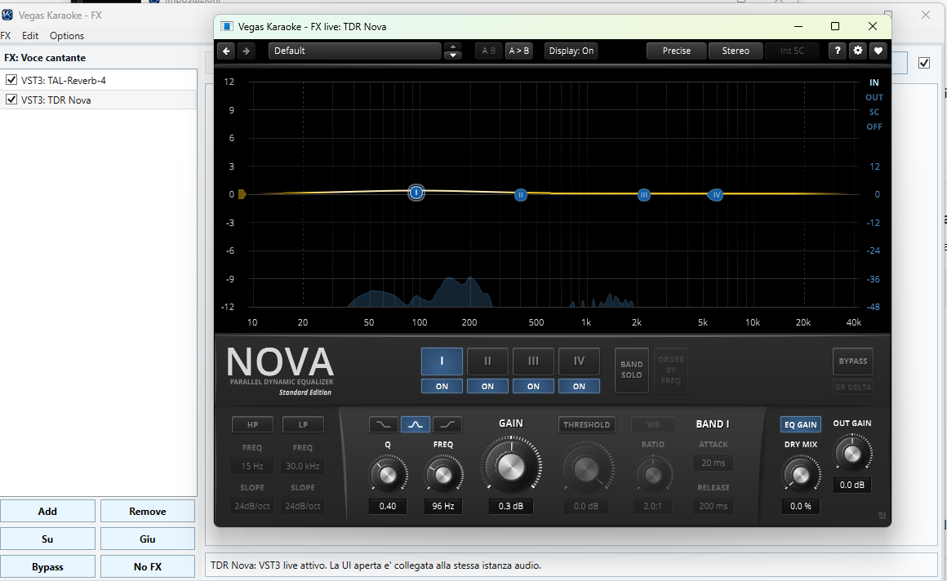Image resolution: width=947 pixels, height=581 pixels.
Task: Click the TDR Nova window title icon
Action: click(227, 27)
